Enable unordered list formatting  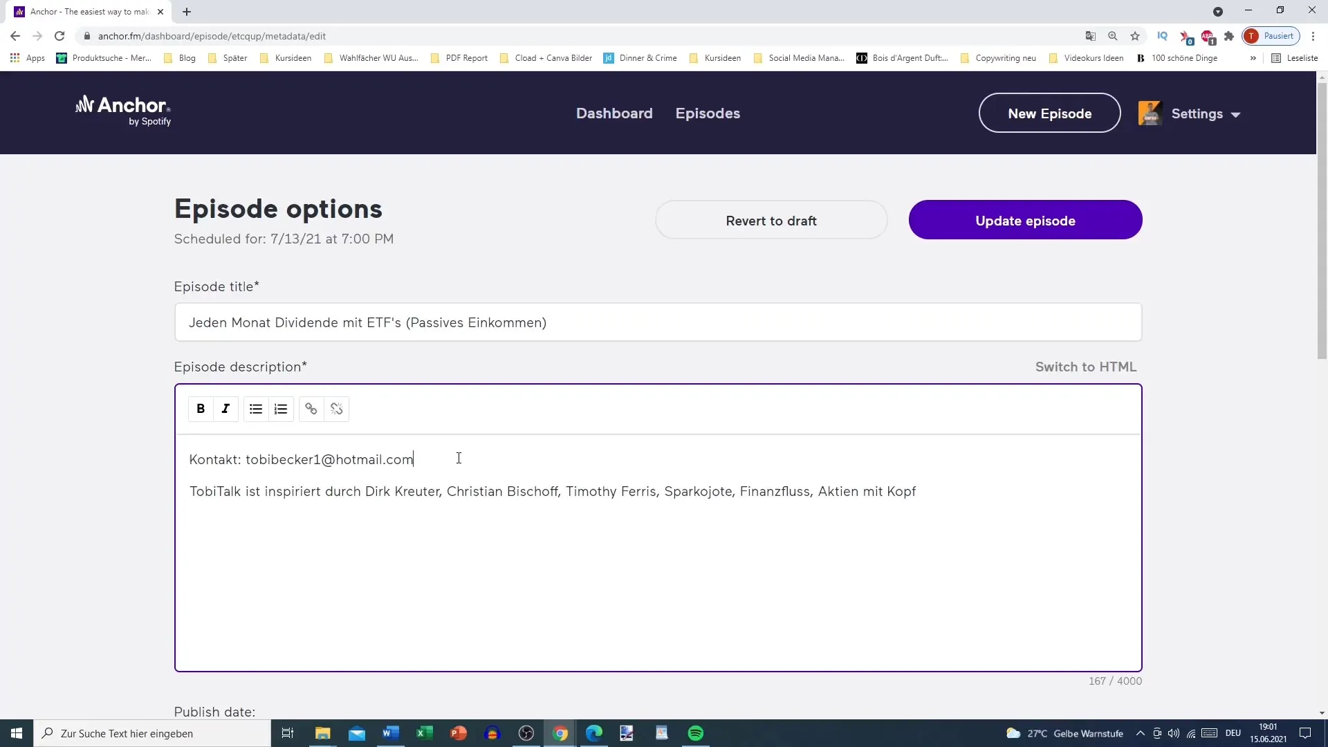point(255,409)
